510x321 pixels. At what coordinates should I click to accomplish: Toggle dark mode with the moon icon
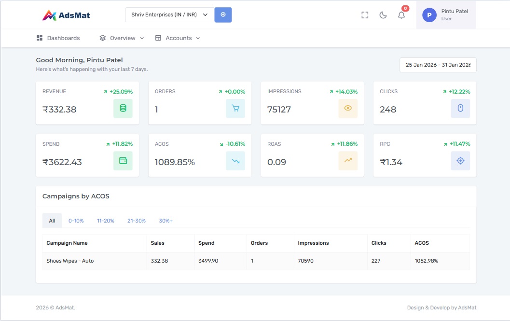pyautogui.click(x=383, y=15)
